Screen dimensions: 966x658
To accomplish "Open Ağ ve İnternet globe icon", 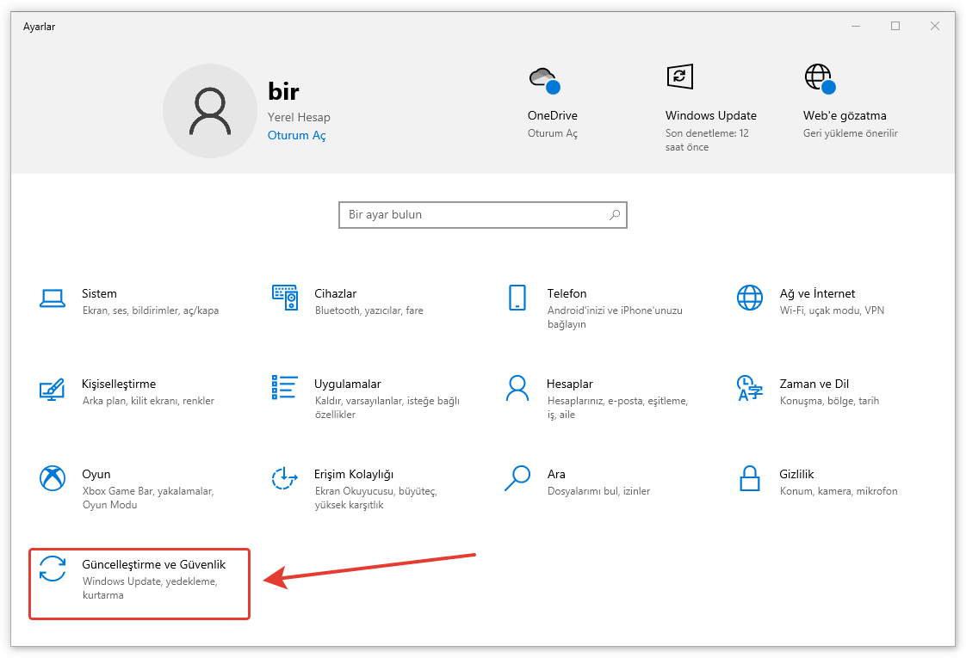I will 749,298.
